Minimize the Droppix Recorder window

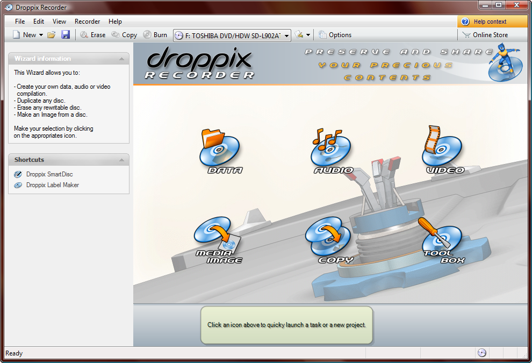click(x=486, y=5)
